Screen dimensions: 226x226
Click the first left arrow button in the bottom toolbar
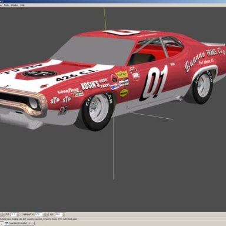coord(1,214)
